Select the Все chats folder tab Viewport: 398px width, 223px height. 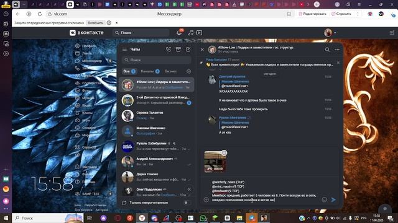(x=129, y=71)
